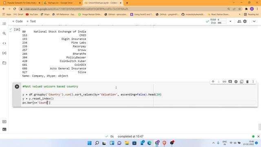Switch to Startups.csv Google Drive tab
This screenshot has height=147, width=261.
pos(62,3)
